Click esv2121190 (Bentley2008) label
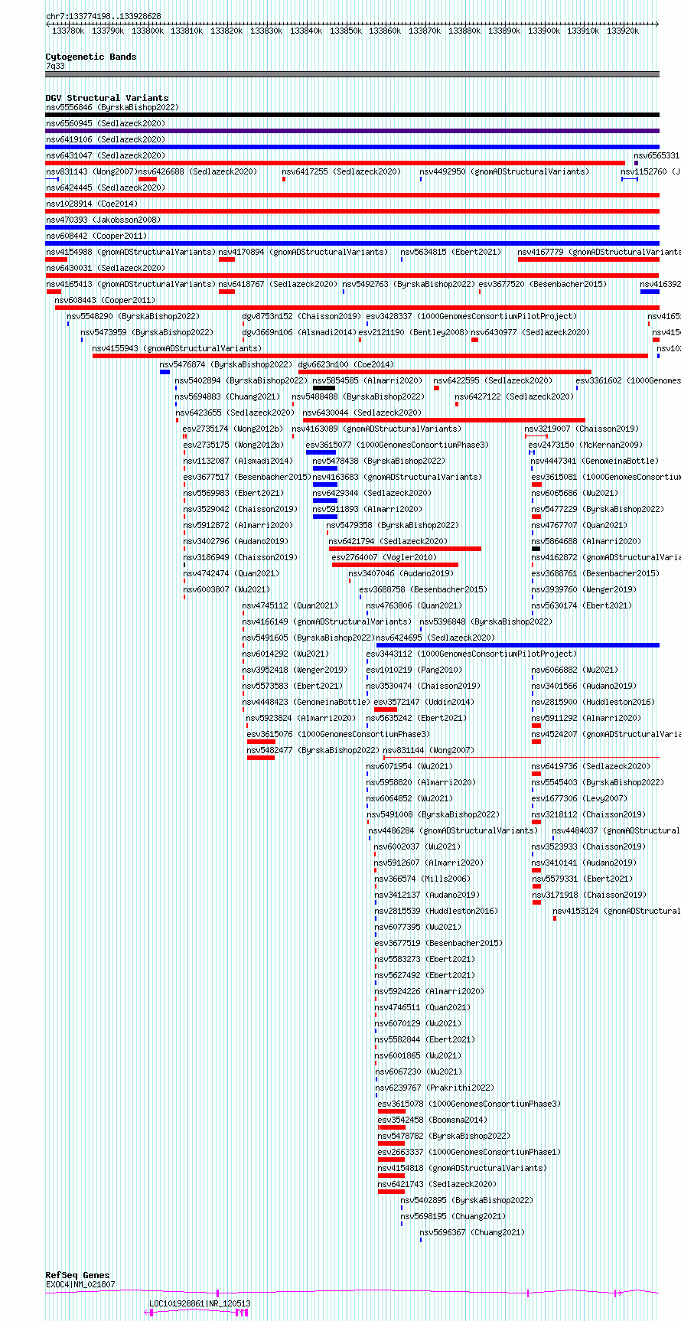The width and height of the screenshot is (681, 1321). 413,332
